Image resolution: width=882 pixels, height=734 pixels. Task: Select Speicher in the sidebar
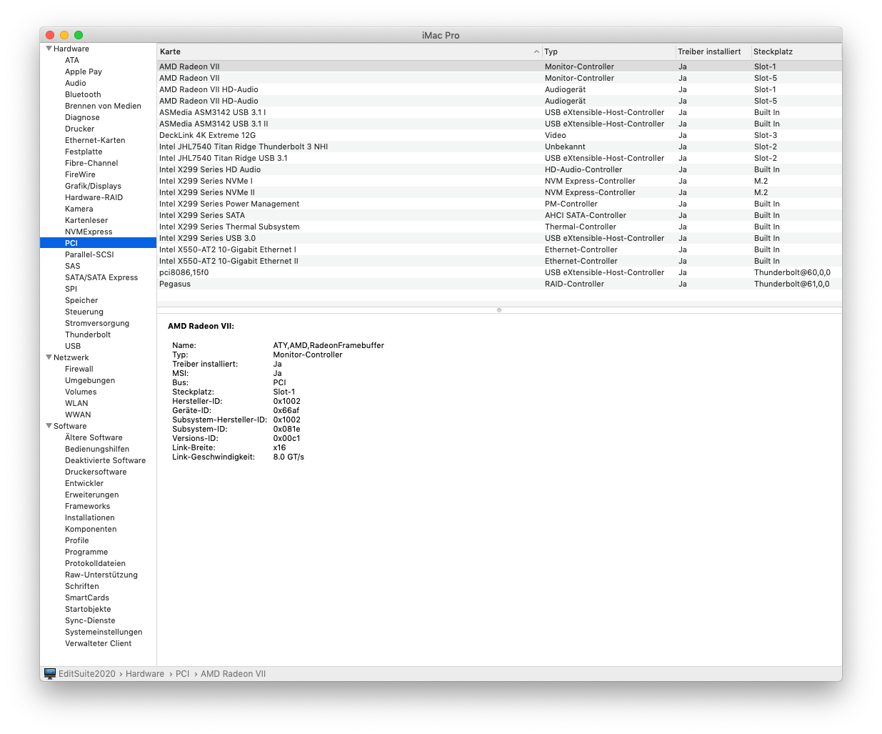click(81, 300)
